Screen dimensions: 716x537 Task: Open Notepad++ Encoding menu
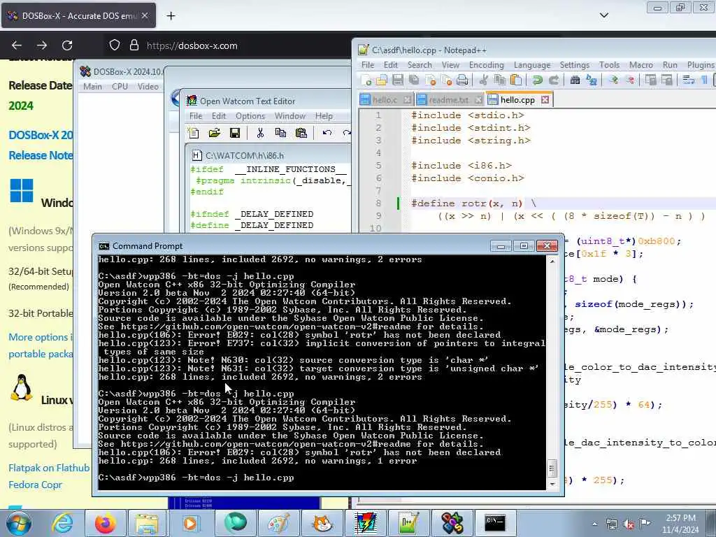click(x=487, y=65)
